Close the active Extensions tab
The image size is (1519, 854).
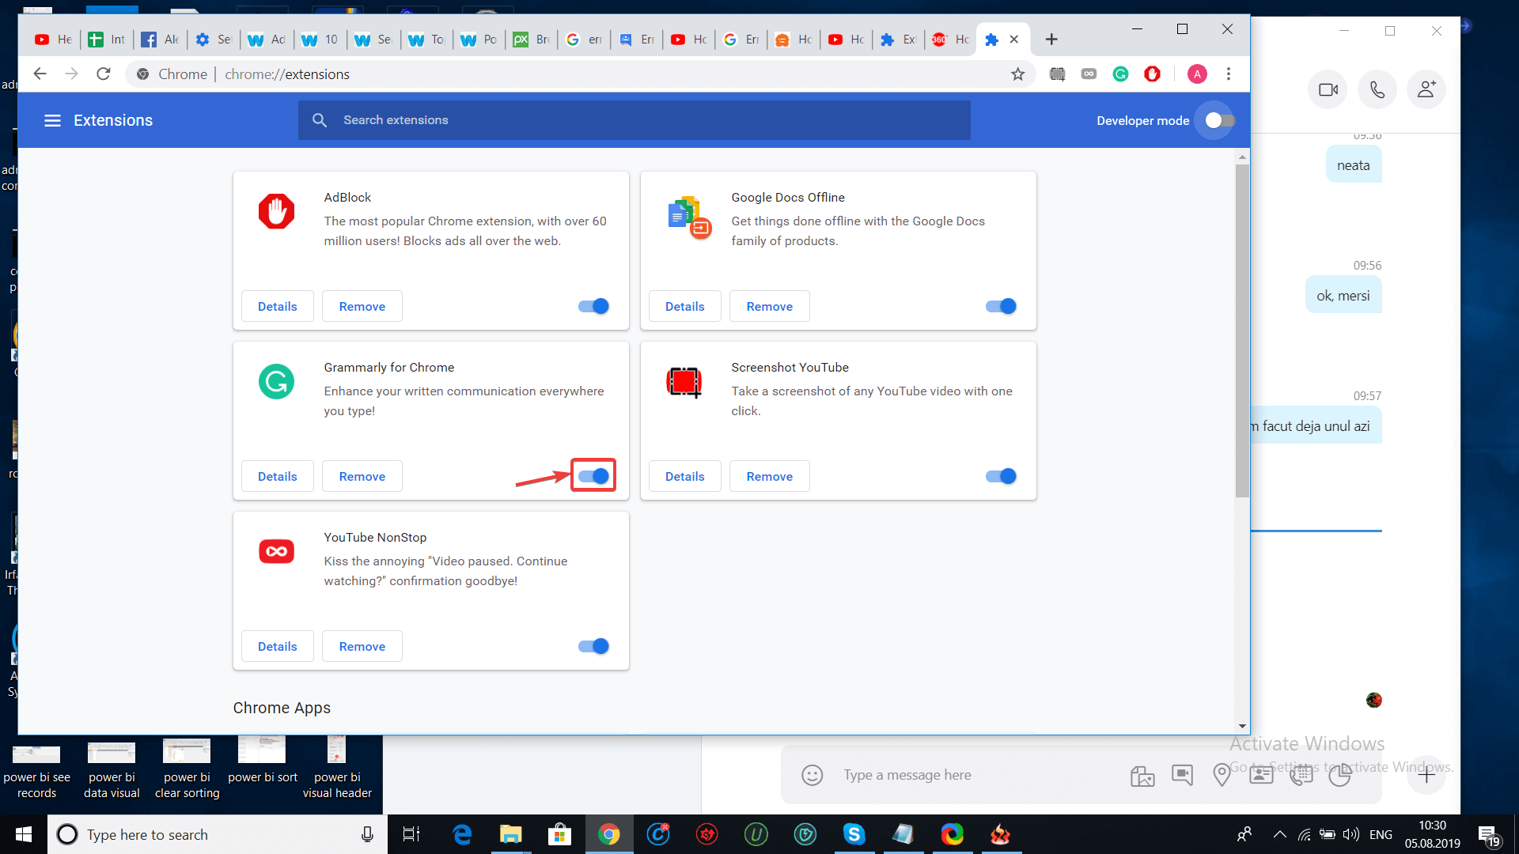[1013, 40]
